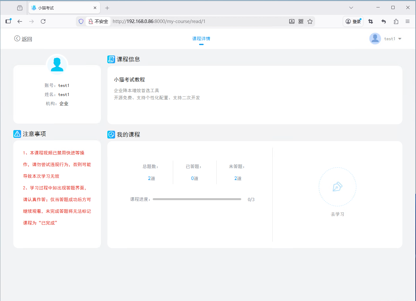416x301 pixels.
Task: Click the 课程为"已完成" notice line
Action: [x=40, y=223]
